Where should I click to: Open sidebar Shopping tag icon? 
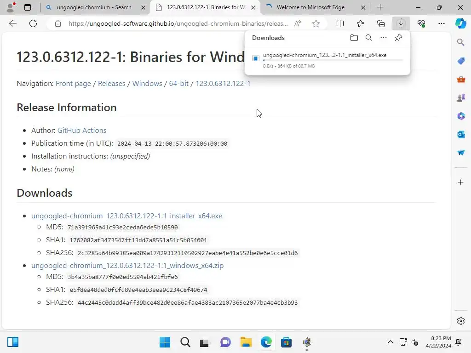pyautogui.click(x=461, y=61)
